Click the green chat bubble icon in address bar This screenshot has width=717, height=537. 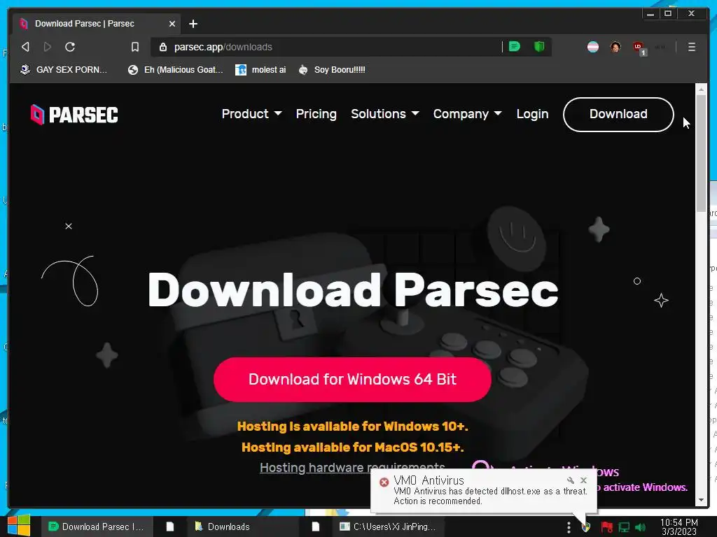515,47
